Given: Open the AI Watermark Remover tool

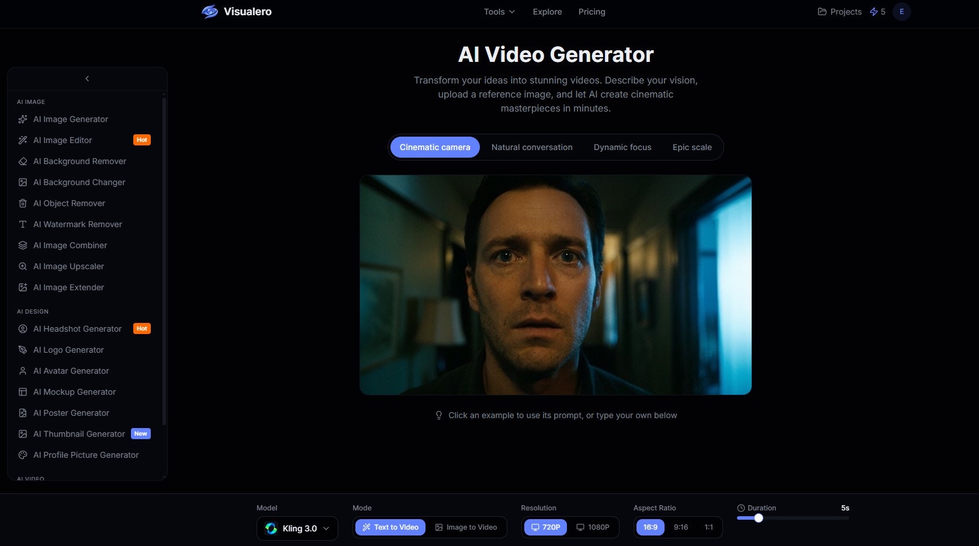Looking at the screenshot, I should (x=77, y=224).
